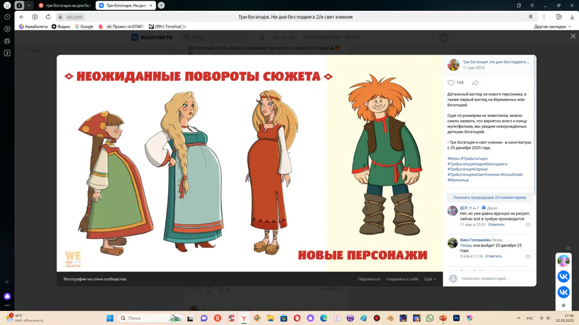
Task: Open the fire icon bookmark
Action: pyautogui.click(x=100, y=26)
